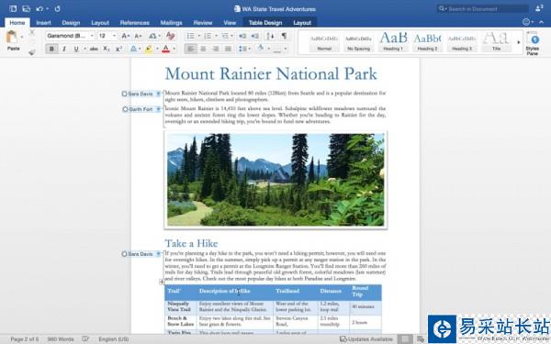Viewport: 551px width, 344px height.
Task: Apply subscript formatting
Action: [x=107, y=49]
